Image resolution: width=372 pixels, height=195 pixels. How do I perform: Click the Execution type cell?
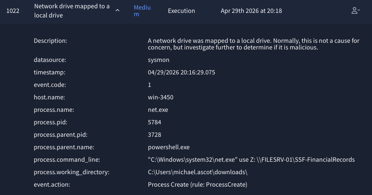pos(181,11)
